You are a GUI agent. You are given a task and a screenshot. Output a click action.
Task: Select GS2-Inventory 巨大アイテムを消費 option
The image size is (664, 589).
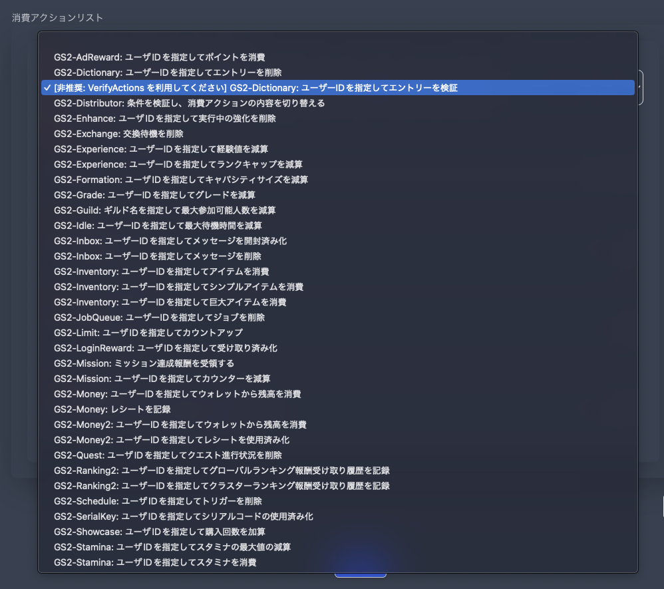coord(337,302)
